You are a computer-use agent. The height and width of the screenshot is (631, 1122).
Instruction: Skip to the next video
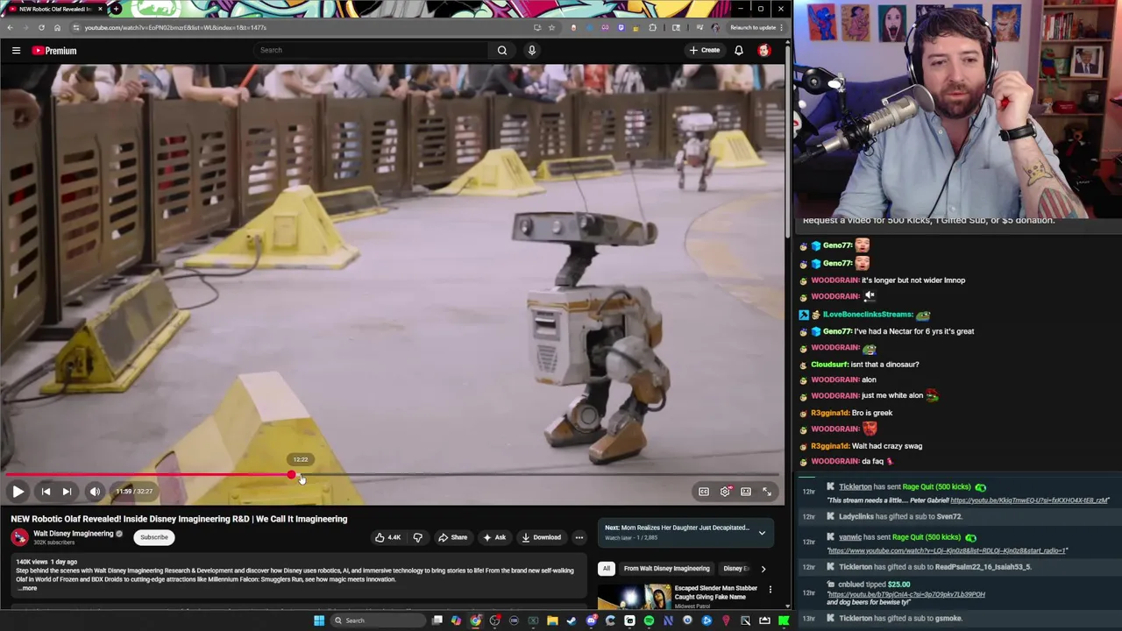click(67, 492)
